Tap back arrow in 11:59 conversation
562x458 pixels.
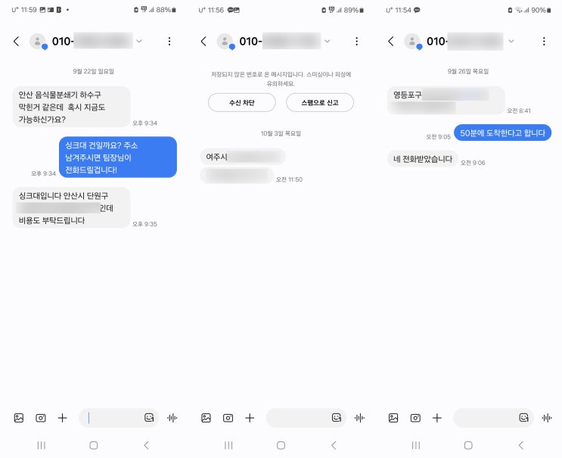pos(16,41)
